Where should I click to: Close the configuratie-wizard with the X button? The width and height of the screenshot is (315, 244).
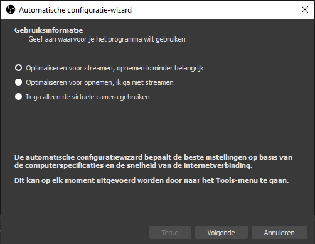[305, 9]
